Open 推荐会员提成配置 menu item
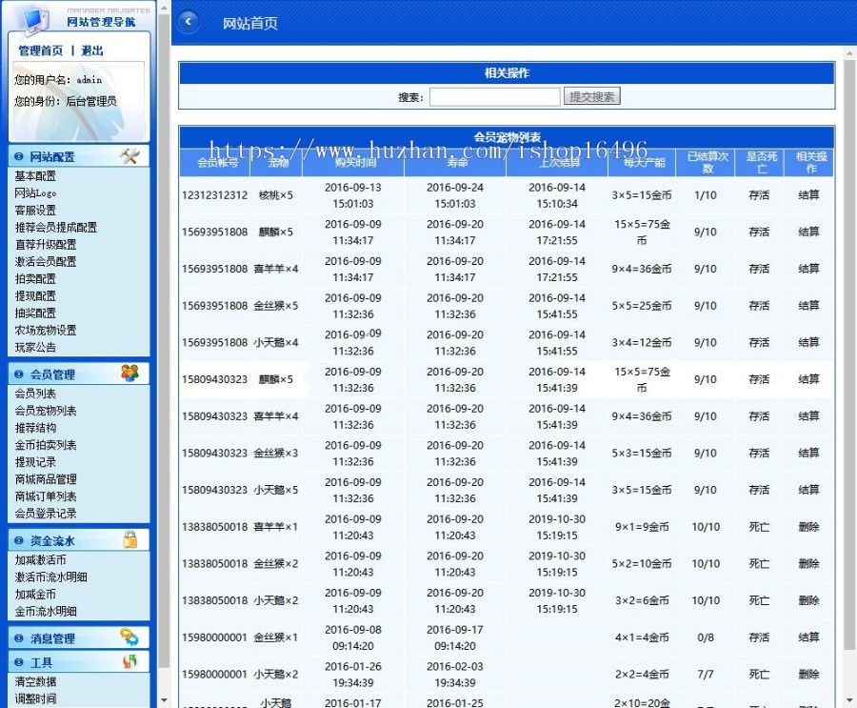Image resolution: width=857 pixels, height=708 pixels. coord(56,227)
